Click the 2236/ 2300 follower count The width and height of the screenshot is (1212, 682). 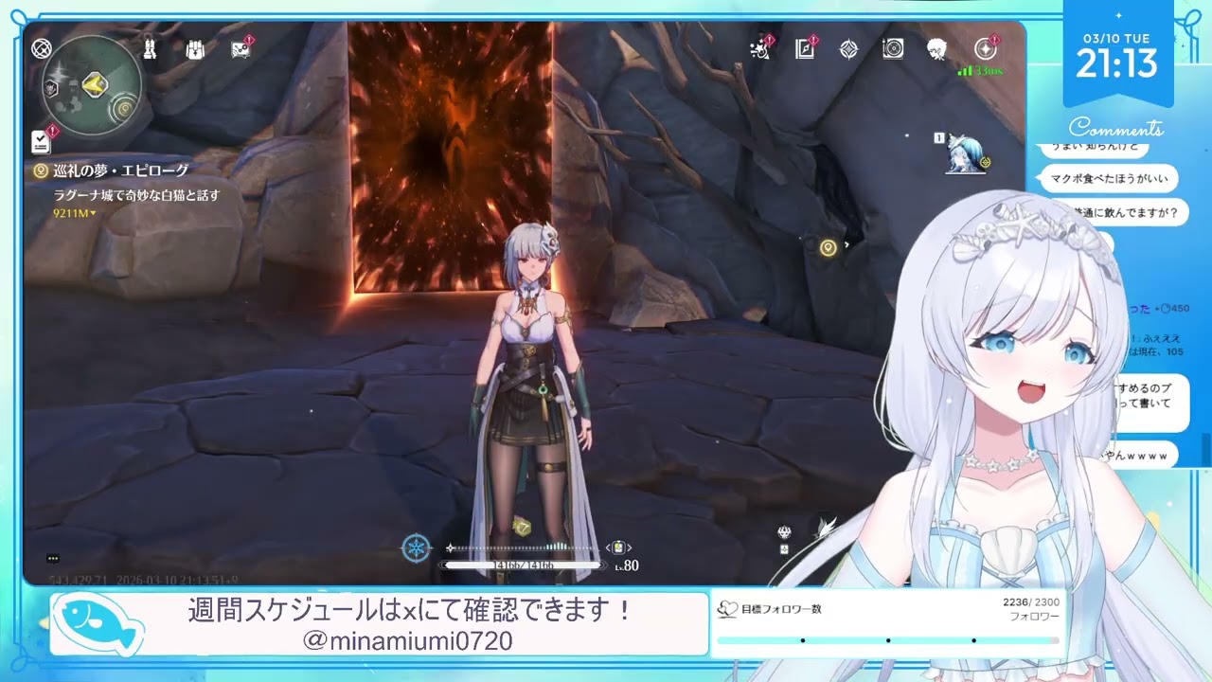pos(1031,602)
